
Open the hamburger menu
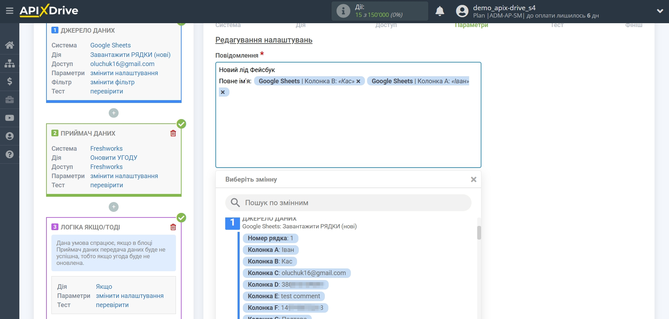[x=10, y=11]
